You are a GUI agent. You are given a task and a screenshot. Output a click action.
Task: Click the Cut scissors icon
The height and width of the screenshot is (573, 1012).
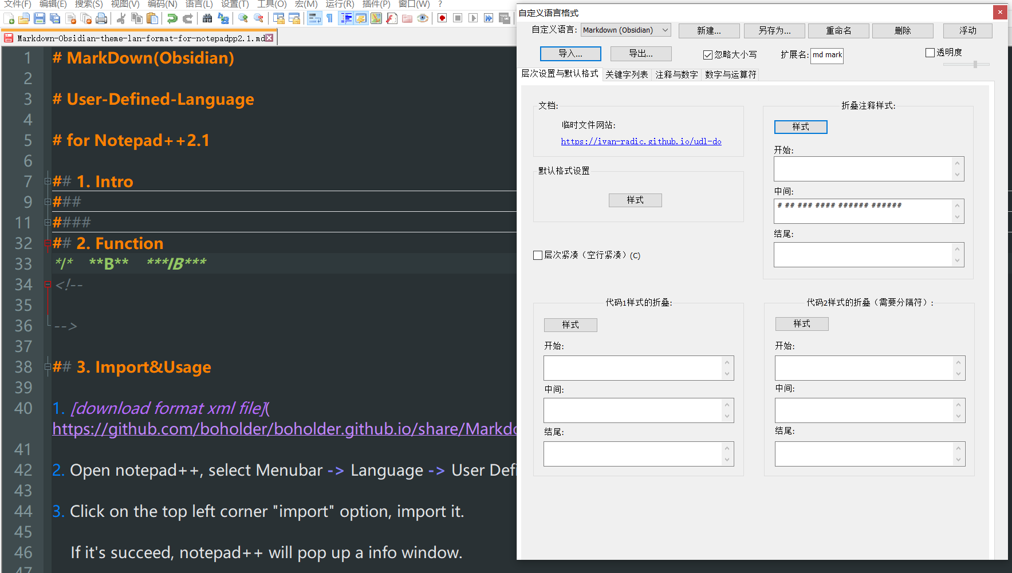(x=121, y=18)
